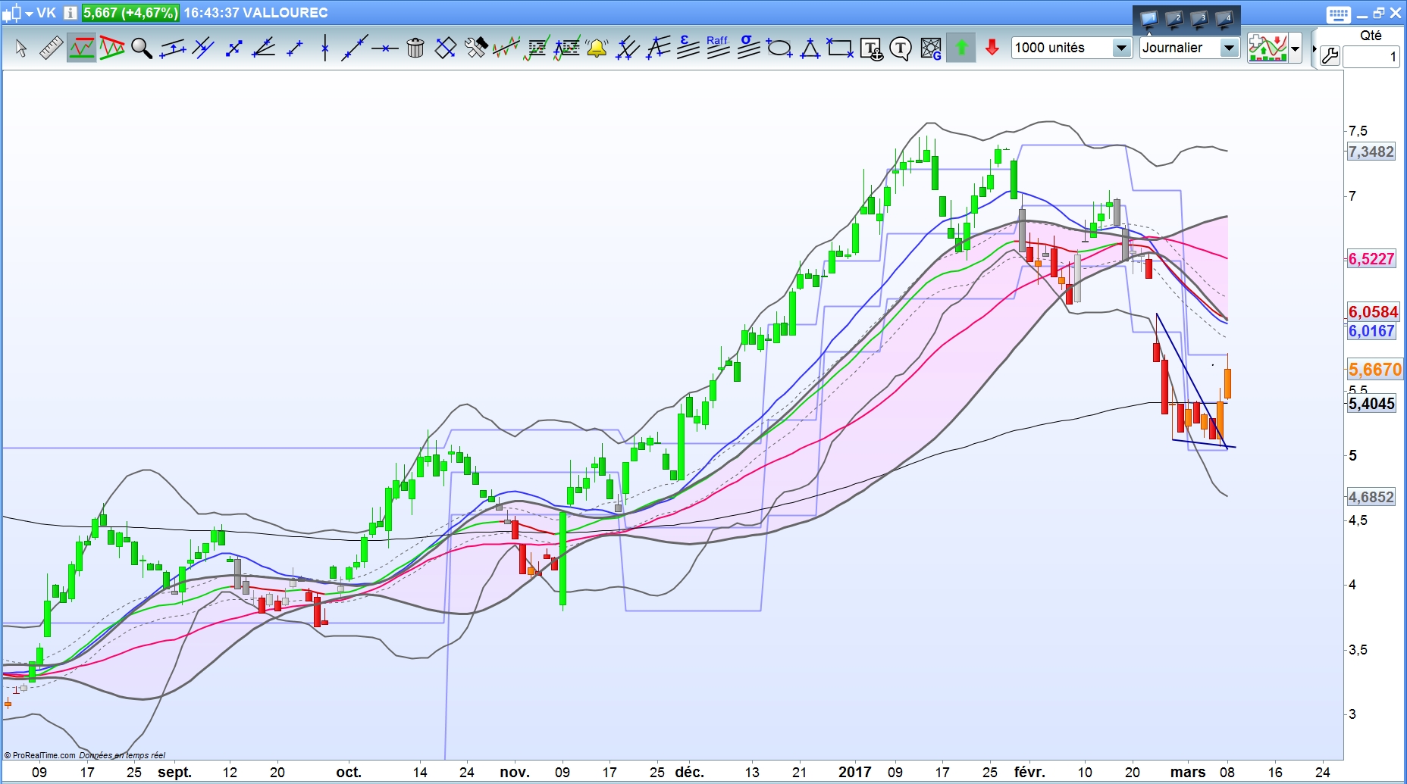Draw a rectangle on the chart
The width and height of the screenshot is (1407, 784).
[839, 48]
